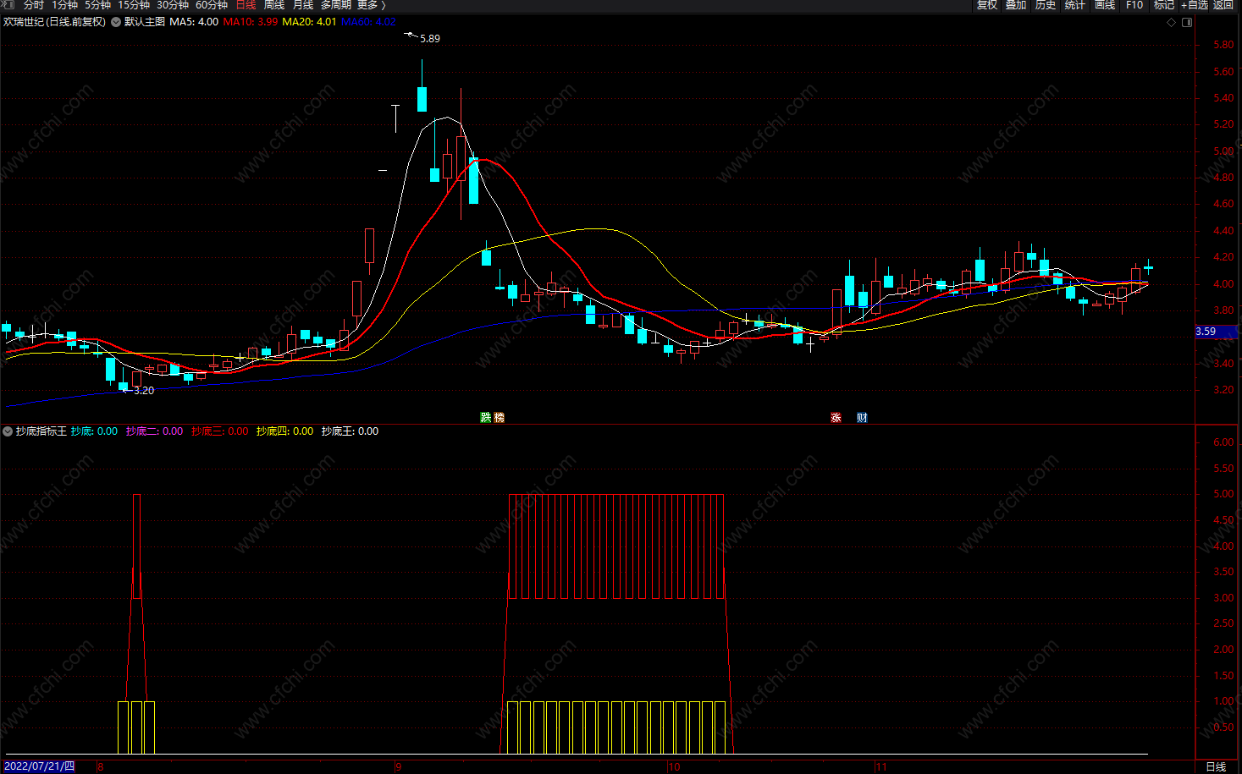Expand the 抄底指标王 indicator dropdown arrow
This screenshot has height=774, width=1242.
pyautogui.click(x=8, y=431)
